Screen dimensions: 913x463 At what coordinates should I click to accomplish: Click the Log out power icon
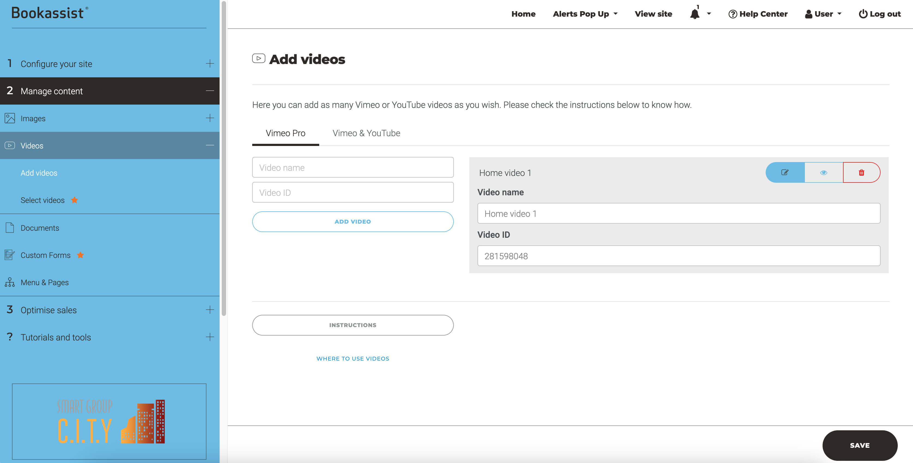863,14
